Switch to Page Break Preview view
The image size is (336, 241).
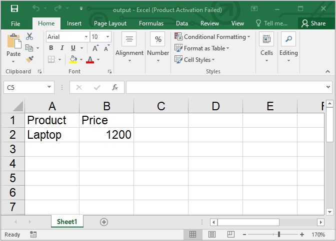tap(231, 234)
